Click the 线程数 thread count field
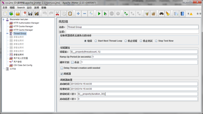Image resolution: width=203 pixels, height=114 pixels. tap(134, 52)
